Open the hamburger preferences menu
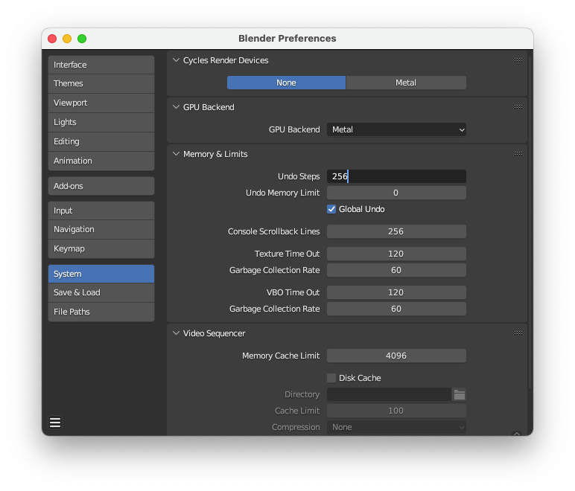Screen dimensions: 575x491 tap(55, 423)
